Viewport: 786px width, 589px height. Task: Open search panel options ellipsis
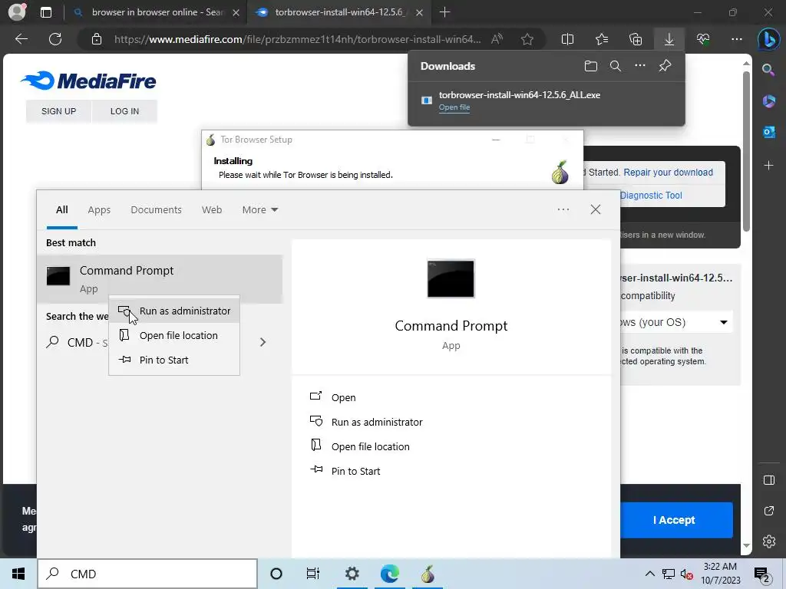563,209
